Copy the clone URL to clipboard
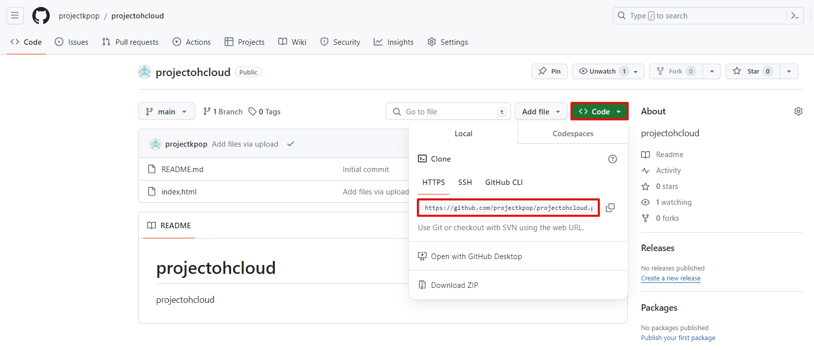Viewport: 814px width, 350px height. [610, 208]
